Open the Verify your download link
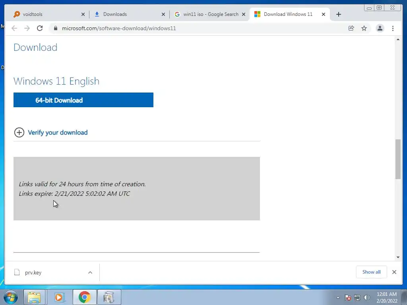407x305 pixels. (58, 133)
